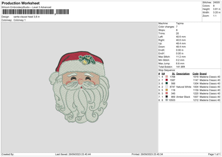This screenshot has height=157, width=222.
Task: Click the Description column header
Action: pos(183,74)
